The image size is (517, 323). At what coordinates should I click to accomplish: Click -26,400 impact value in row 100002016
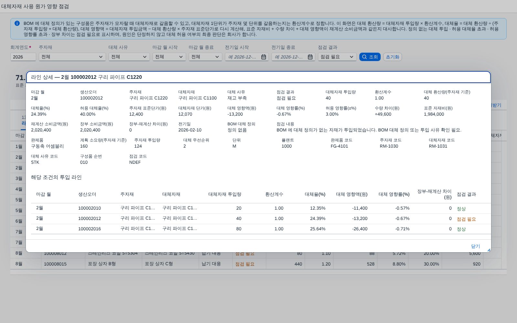pyautogui.click(x=360, y=229)
